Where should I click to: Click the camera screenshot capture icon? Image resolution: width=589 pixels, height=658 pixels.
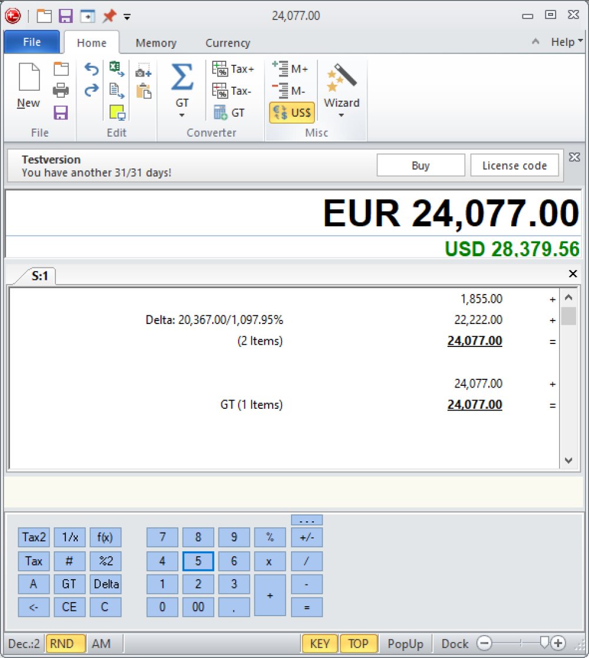tap(144, 71)
